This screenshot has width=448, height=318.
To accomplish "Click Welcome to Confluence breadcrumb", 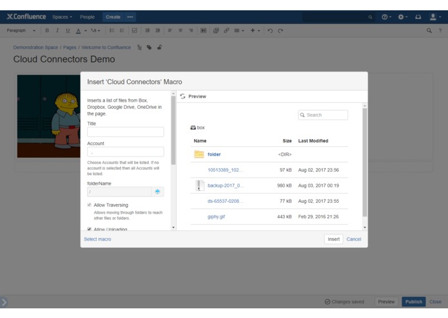I will [106, 48].
